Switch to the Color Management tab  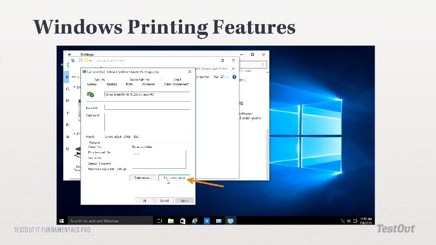tap(176, 84)
